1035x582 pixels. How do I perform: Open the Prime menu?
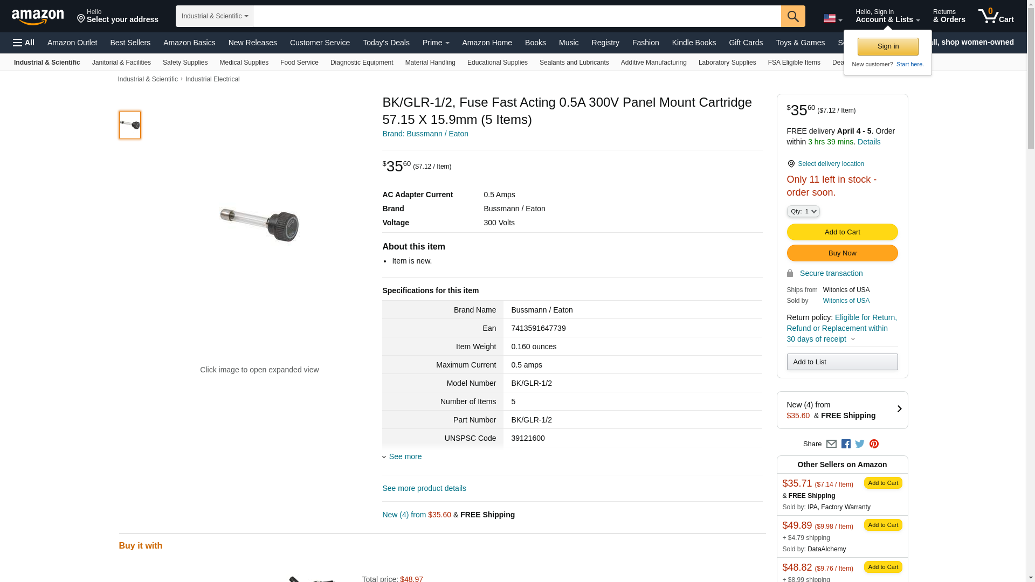coord(436,43)
